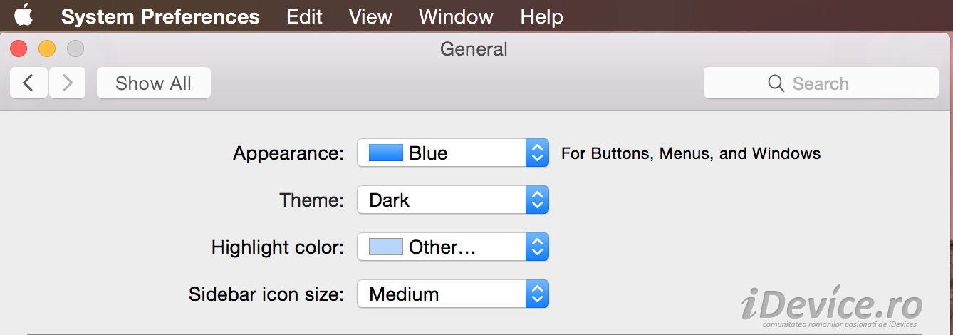Change the Sidebar icon size dropdown

537,294
